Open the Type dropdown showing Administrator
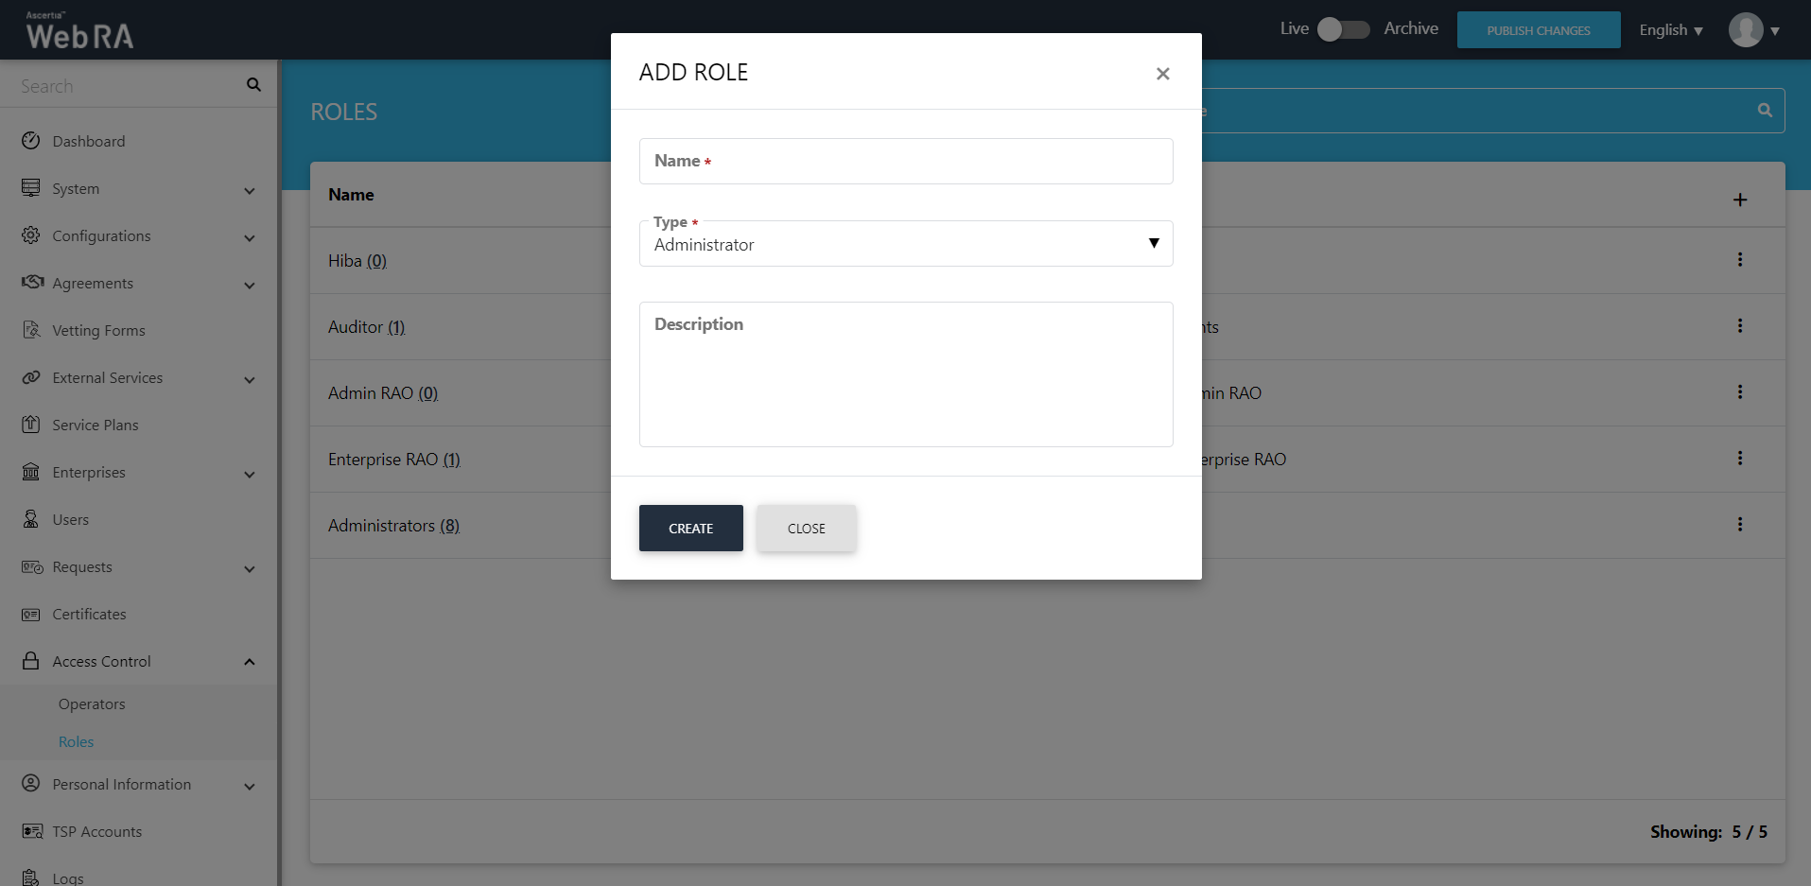 905,244
